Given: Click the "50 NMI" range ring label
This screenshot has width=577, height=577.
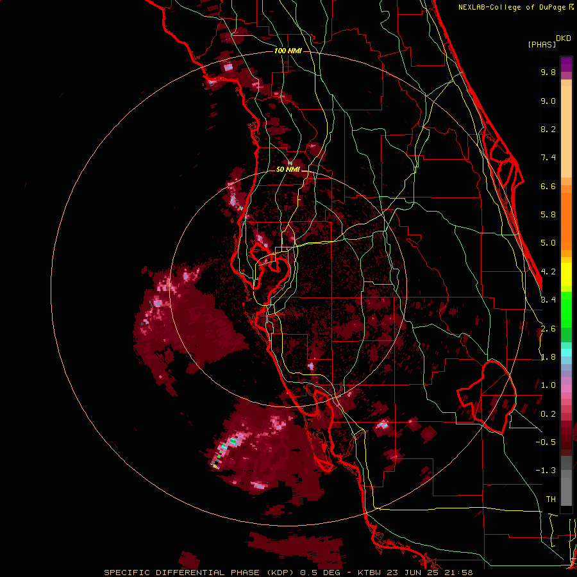Looking at the screenshot, I should pyautogui.click(x=288, y=169).
